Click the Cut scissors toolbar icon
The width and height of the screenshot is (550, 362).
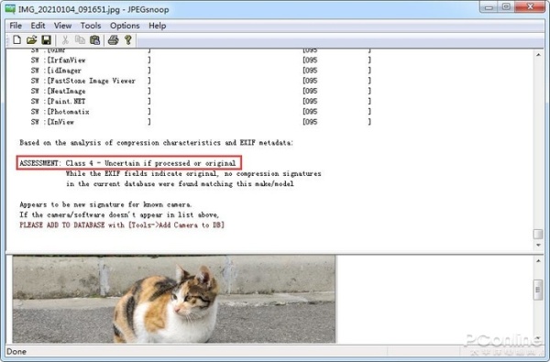[x=65, y=40]
